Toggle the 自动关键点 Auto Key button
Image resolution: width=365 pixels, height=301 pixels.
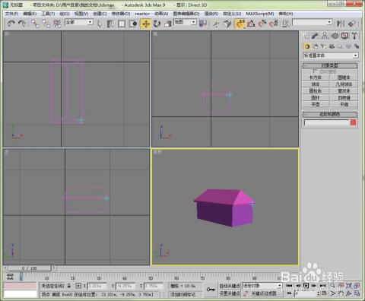[229, 286]
